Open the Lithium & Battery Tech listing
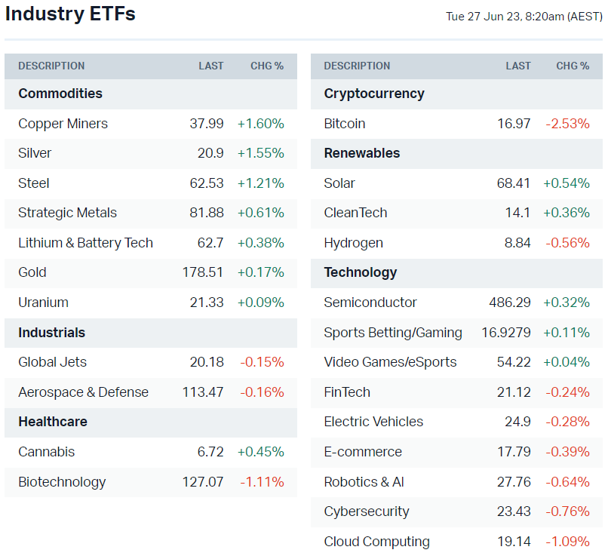608x559 pixels. pyautogui.click(x=85, y=243)
